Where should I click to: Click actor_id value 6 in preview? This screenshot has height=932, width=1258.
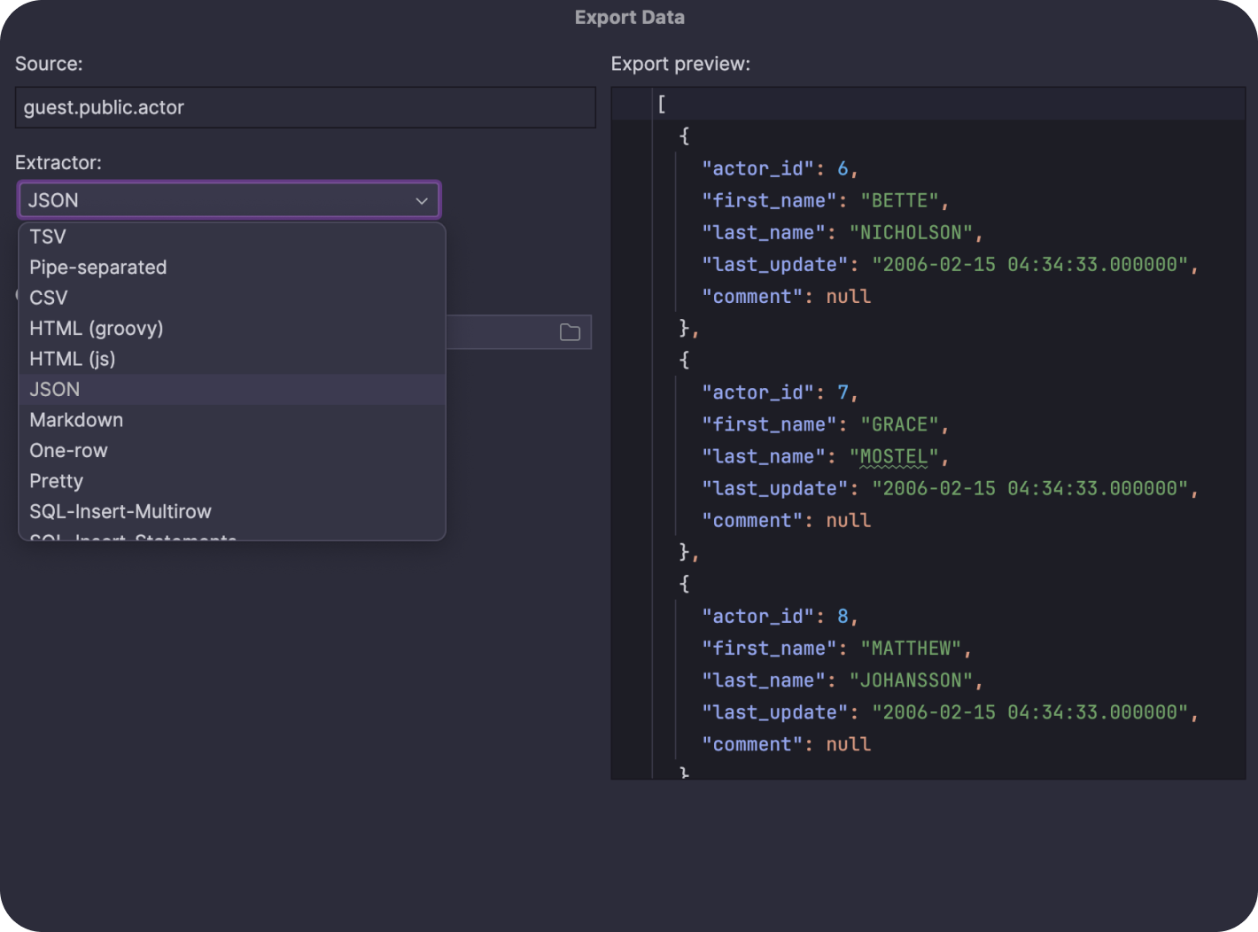[x=842, y=168]
